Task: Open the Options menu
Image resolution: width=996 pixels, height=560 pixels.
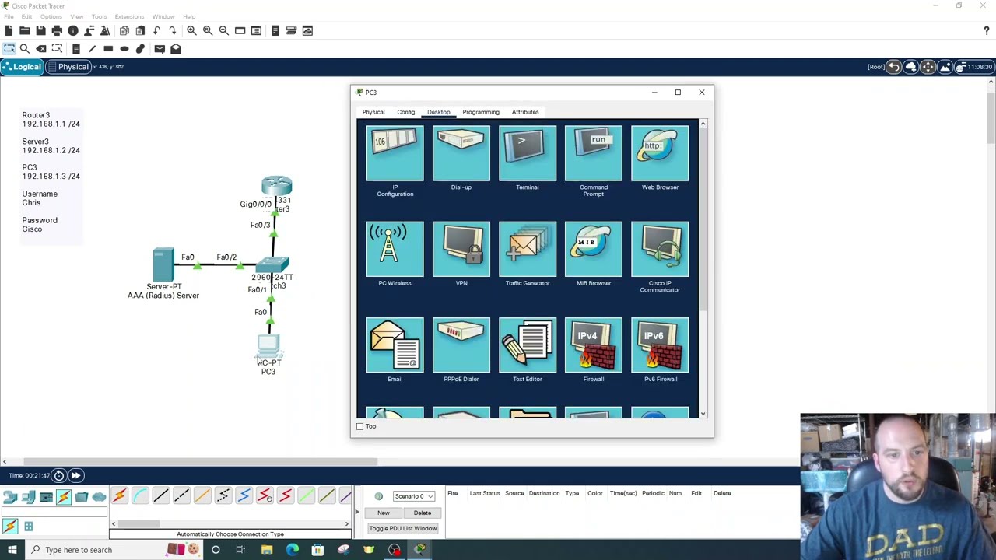Action: (x=51, y=16)
